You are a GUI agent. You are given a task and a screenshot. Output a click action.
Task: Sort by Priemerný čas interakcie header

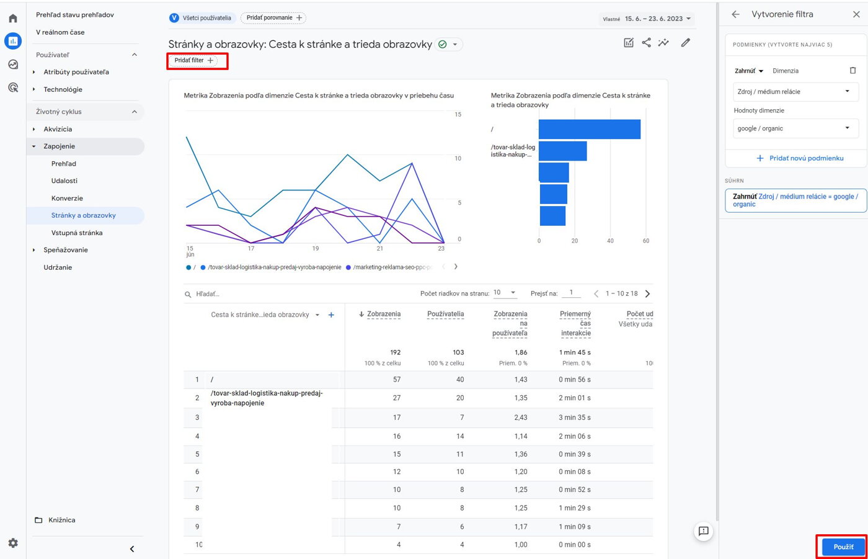point(575,323)
